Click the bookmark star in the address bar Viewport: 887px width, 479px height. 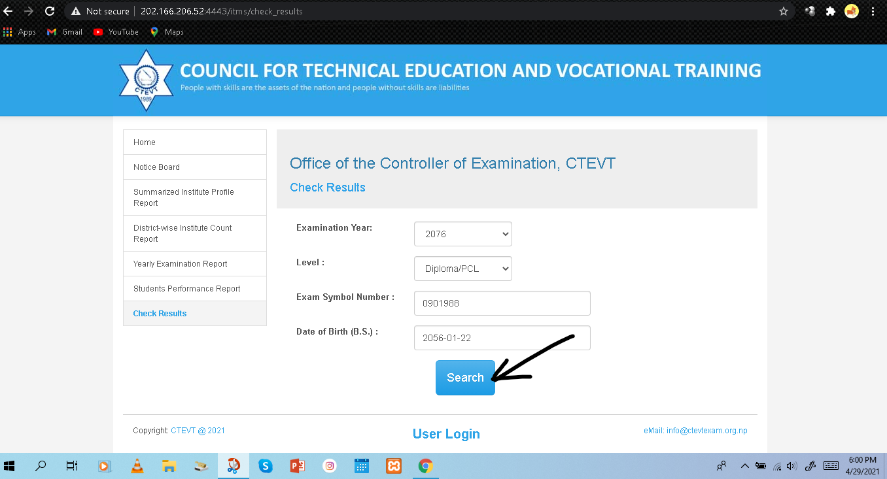pyautogui.click(x=783, y=10)
